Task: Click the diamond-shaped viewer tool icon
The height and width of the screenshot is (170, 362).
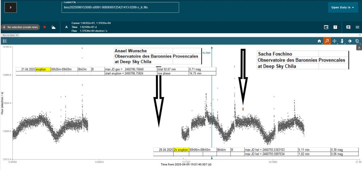Action: tap(350, 41)
